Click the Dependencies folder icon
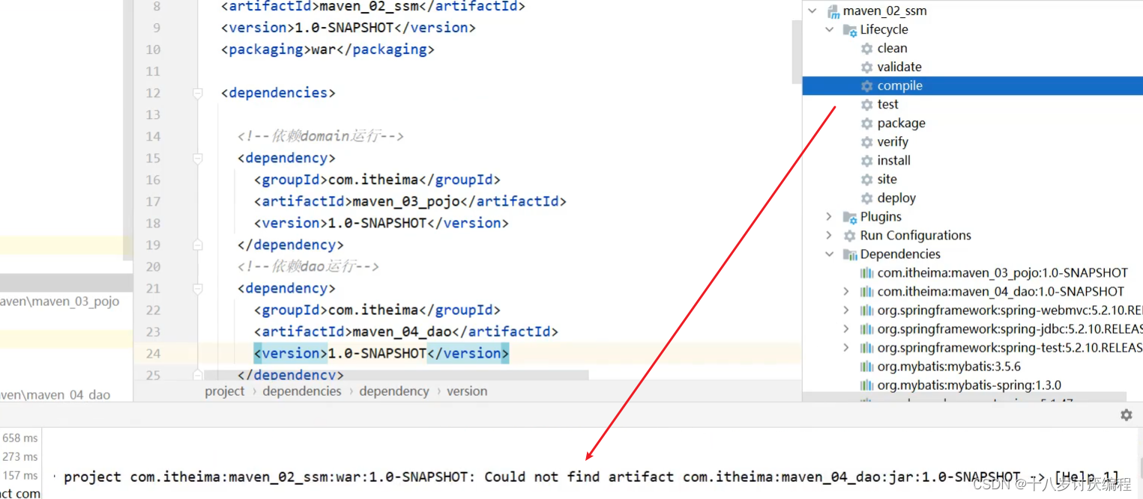The height and width of the screenshot is (499, 1143). 850,254
